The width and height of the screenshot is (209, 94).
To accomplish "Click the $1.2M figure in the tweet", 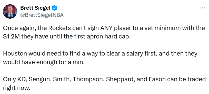I will (x=11, y=36).
